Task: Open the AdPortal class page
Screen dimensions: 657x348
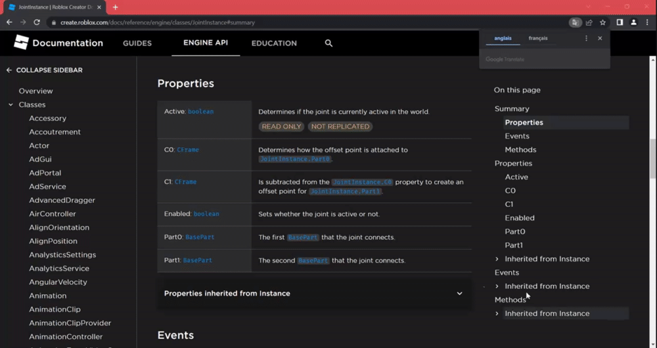Action: [x=45, y=173]
